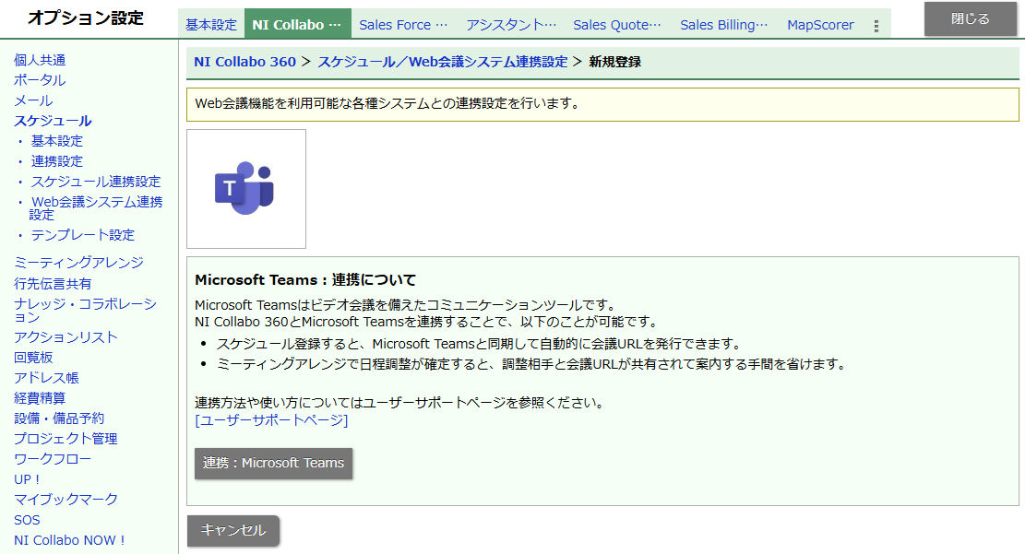Open 回覧板 in the sidebar
This screenshot has height=554, width=1025.
click(33, 358)
